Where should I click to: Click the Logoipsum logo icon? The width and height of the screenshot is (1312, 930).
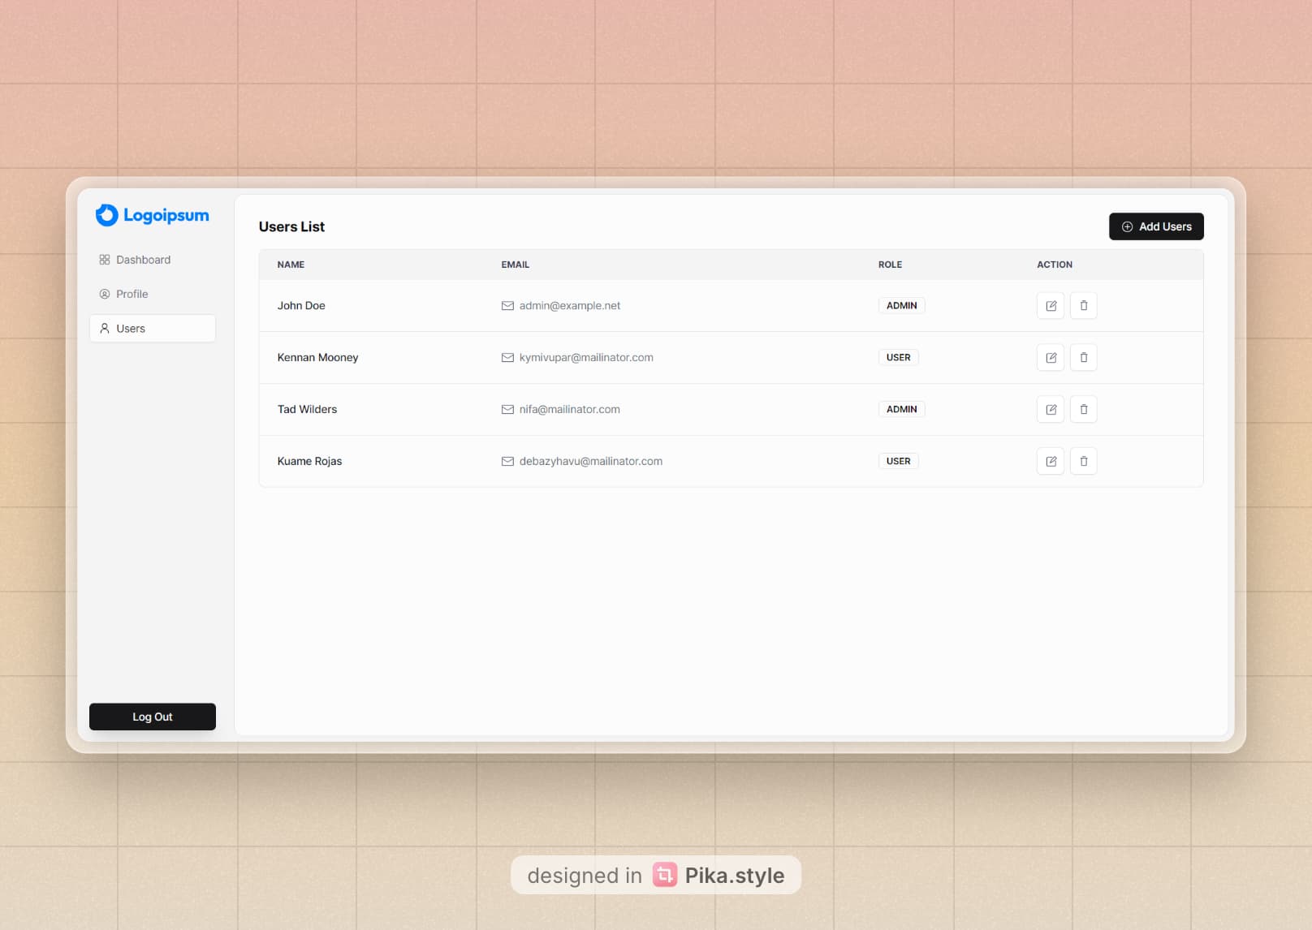pyautogui.click(x=106, y=215)
